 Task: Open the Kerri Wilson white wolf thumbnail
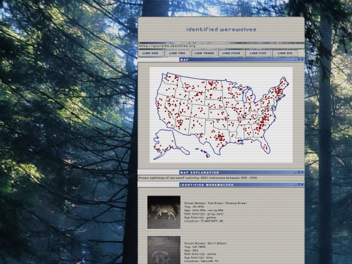(x=164, y=250)
